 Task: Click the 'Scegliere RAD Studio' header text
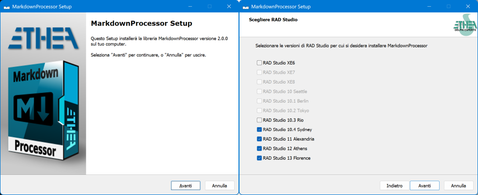(x=273, y=20)
